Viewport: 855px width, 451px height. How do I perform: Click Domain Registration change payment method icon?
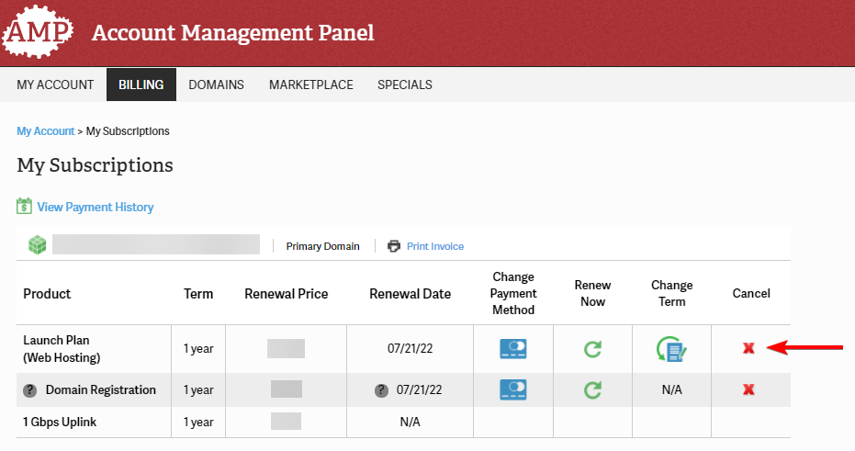coord(512,389)
